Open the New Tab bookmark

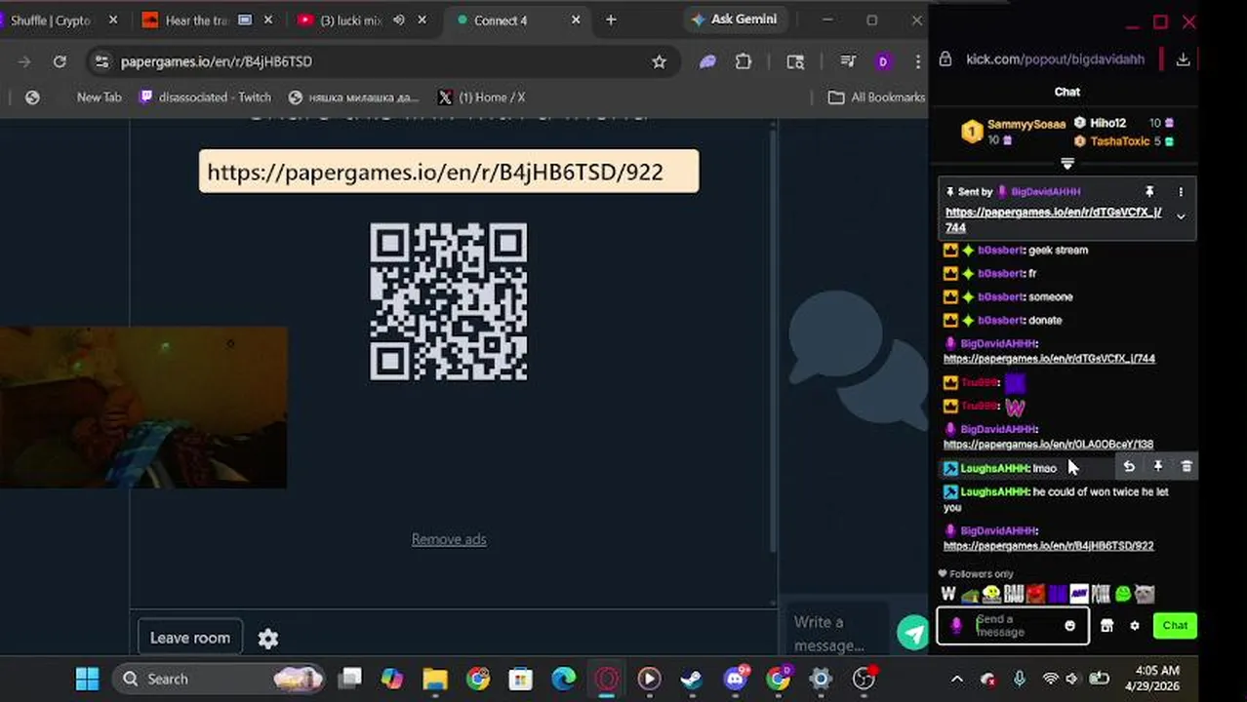(99, 97)
